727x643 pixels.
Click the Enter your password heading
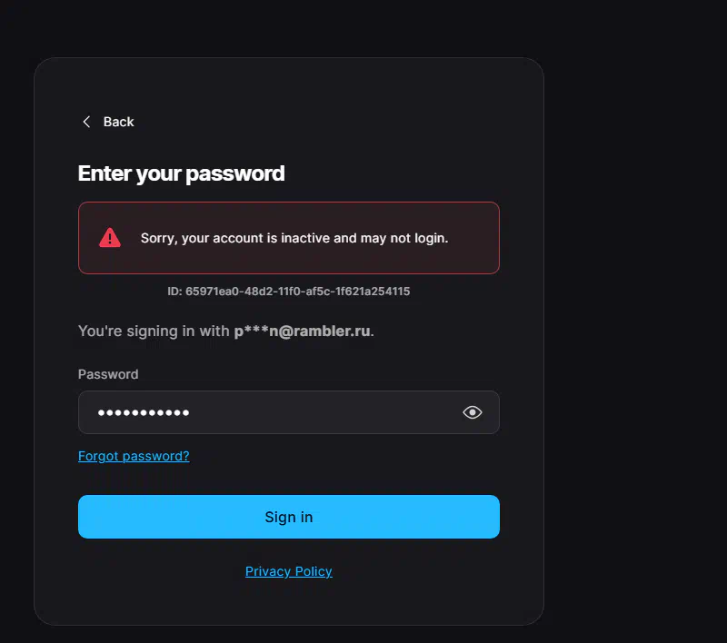tap(181, 173)
